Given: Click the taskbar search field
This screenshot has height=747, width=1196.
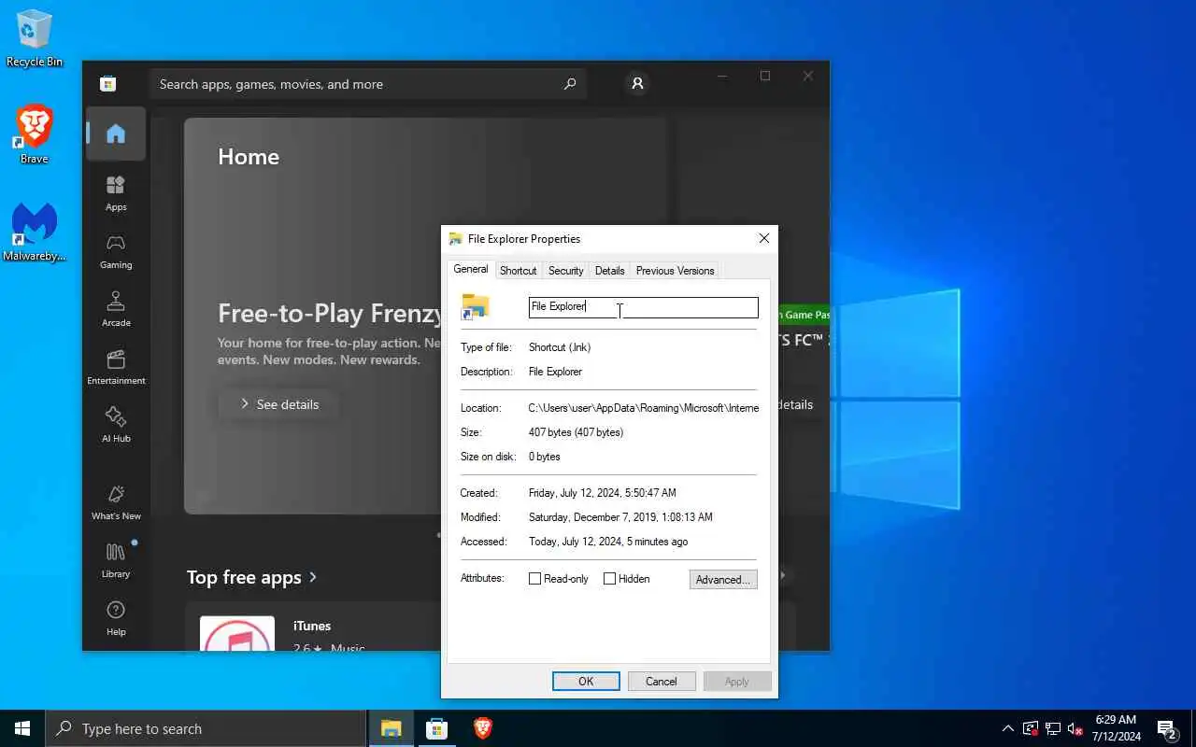Looking at the screenshot, I should pyautogui.click(x=206, y=728).
